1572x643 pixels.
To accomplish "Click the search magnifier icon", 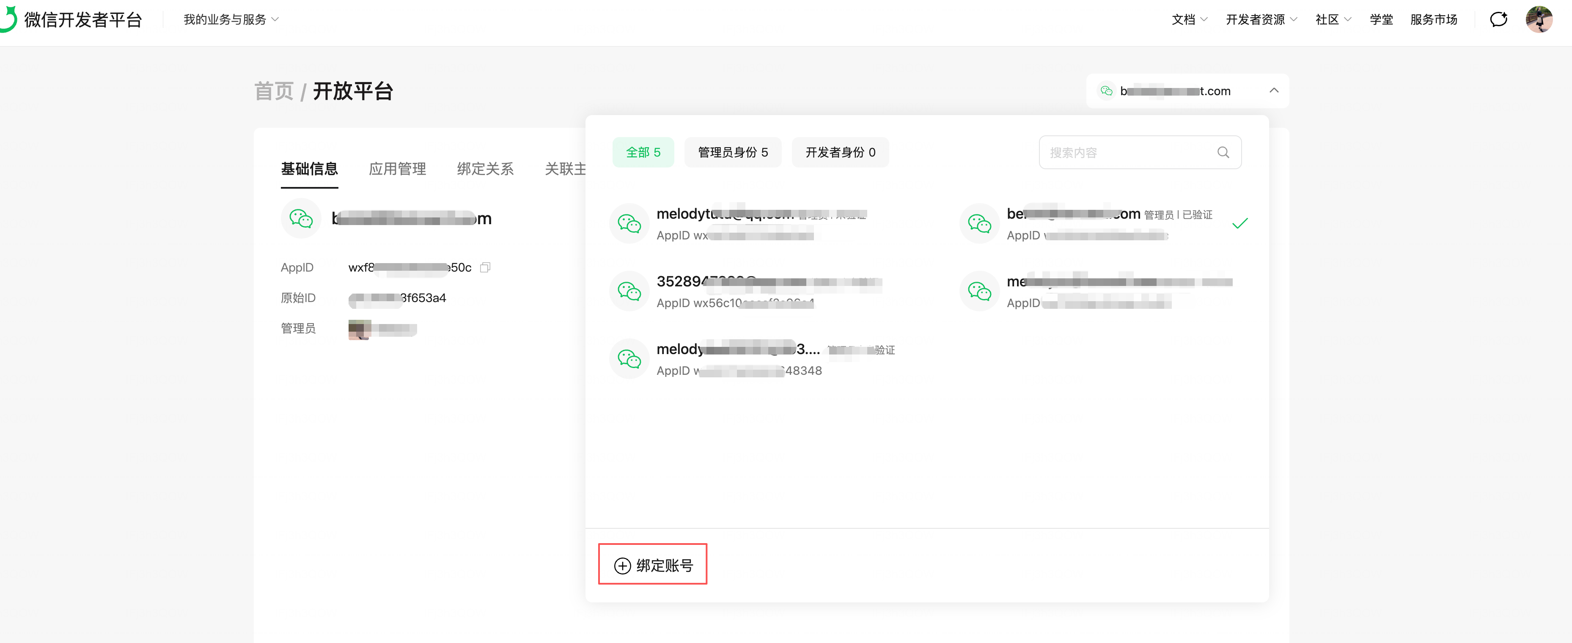I will click(1223, 153).
